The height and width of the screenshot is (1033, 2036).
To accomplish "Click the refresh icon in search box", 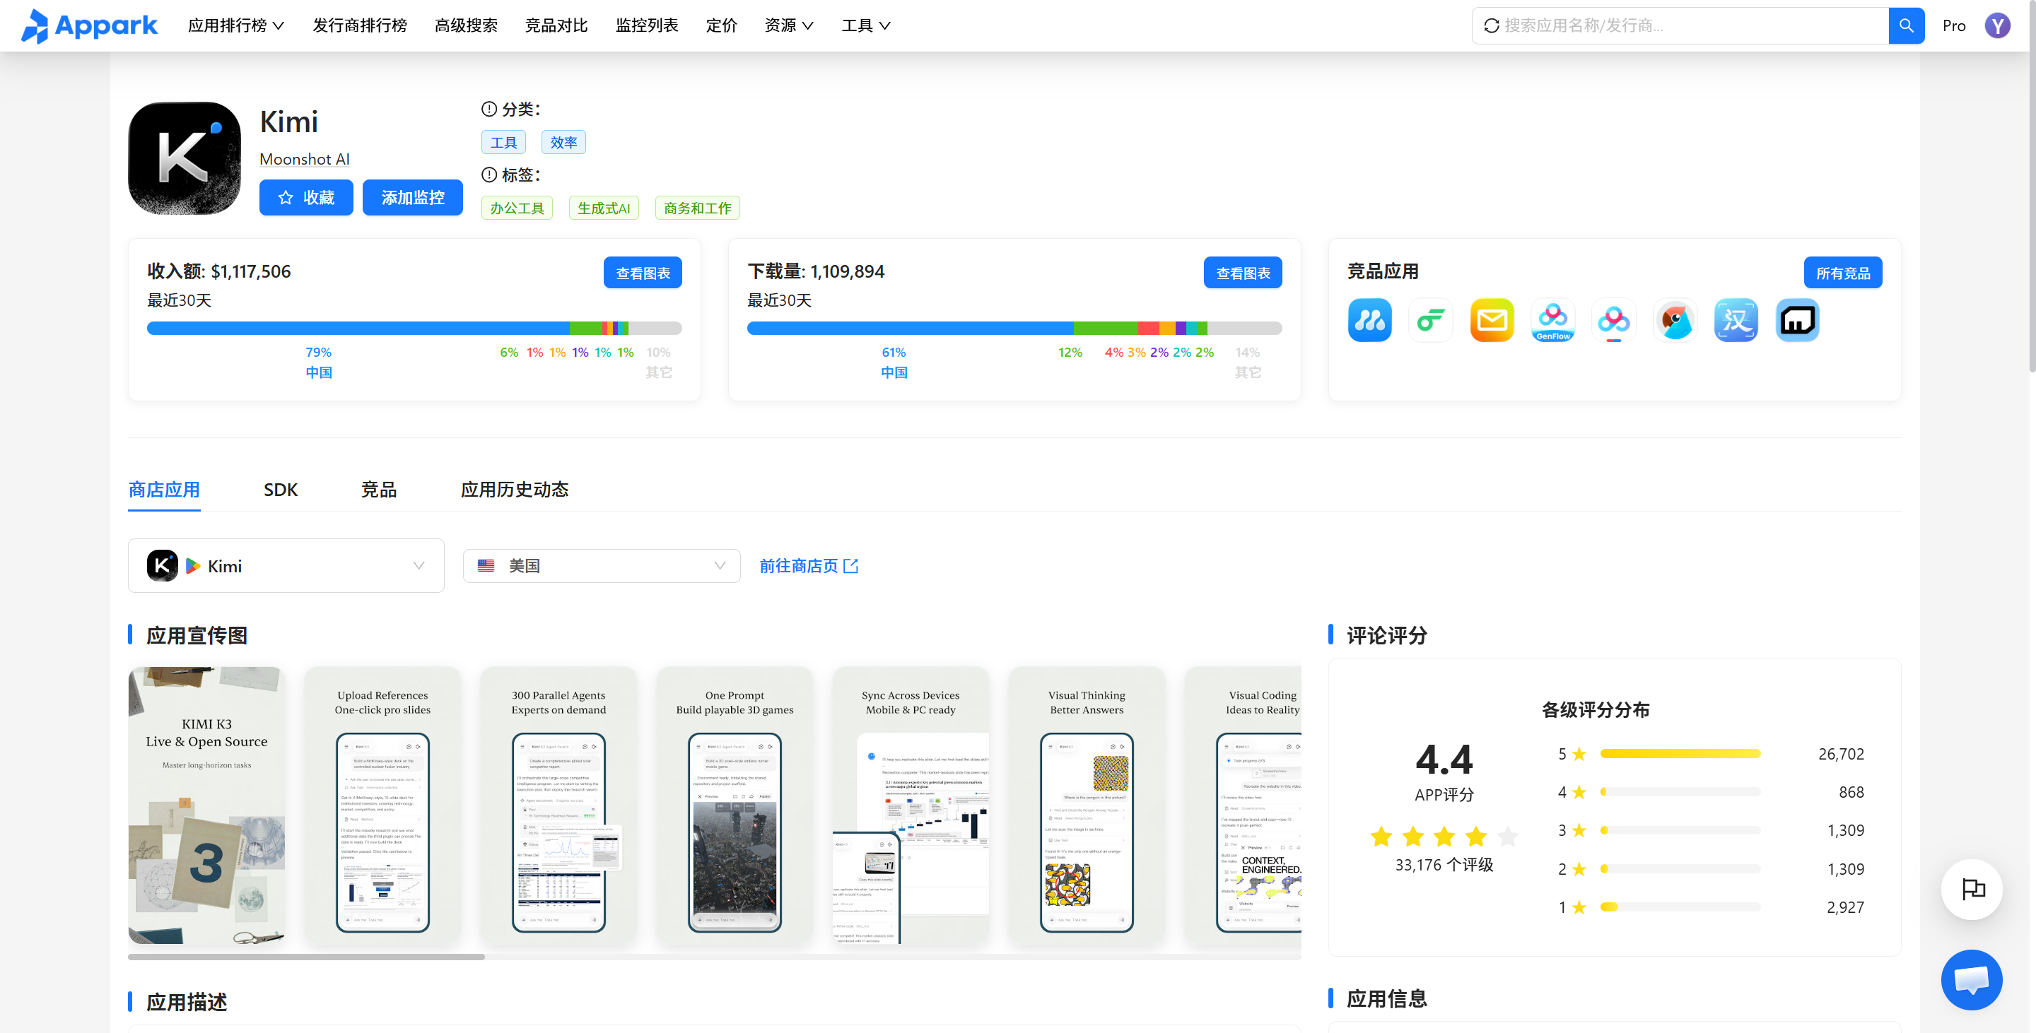I will click(x=1491, y=26).
